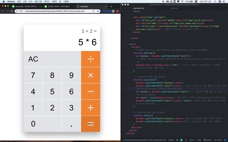Click the zoom magnifier icon in address bar
The width and height of the screenshot is (228, 142).
(x=94, y=11)
